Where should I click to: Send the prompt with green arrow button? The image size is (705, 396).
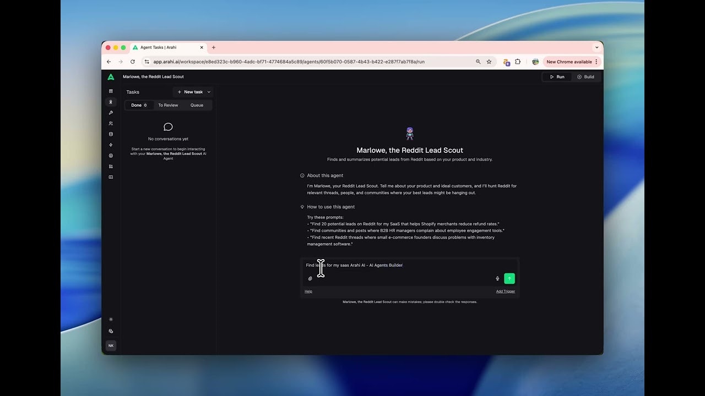509,279
